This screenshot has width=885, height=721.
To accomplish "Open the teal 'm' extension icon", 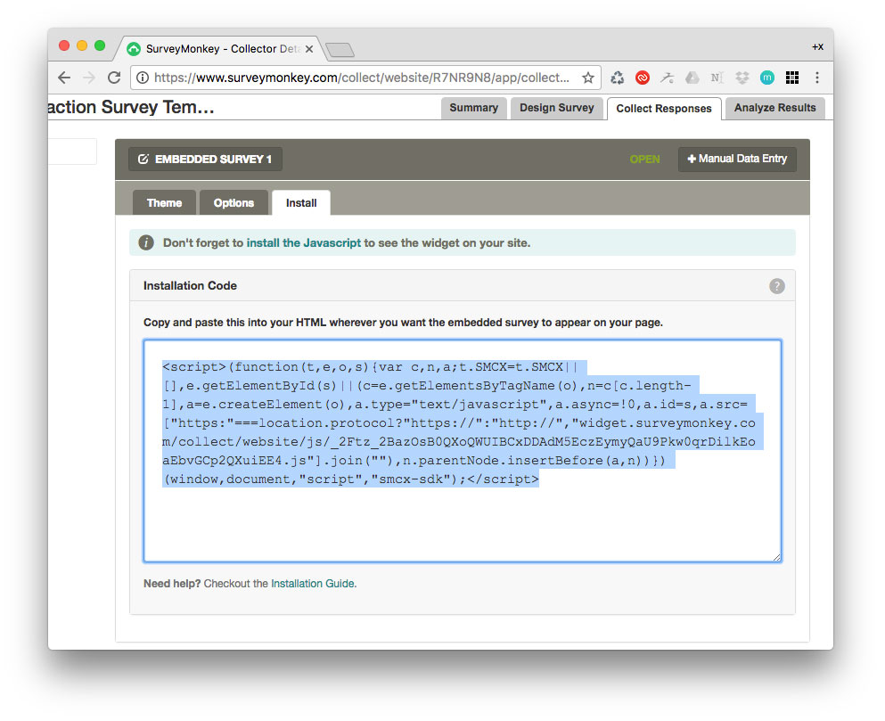I will tap(767, 78).
